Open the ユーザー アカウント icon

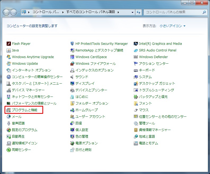tap(72, 117)
